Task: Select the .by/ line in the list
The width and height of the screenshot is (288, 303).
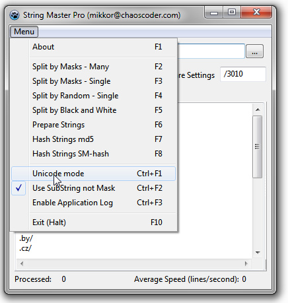Action: 26,238
